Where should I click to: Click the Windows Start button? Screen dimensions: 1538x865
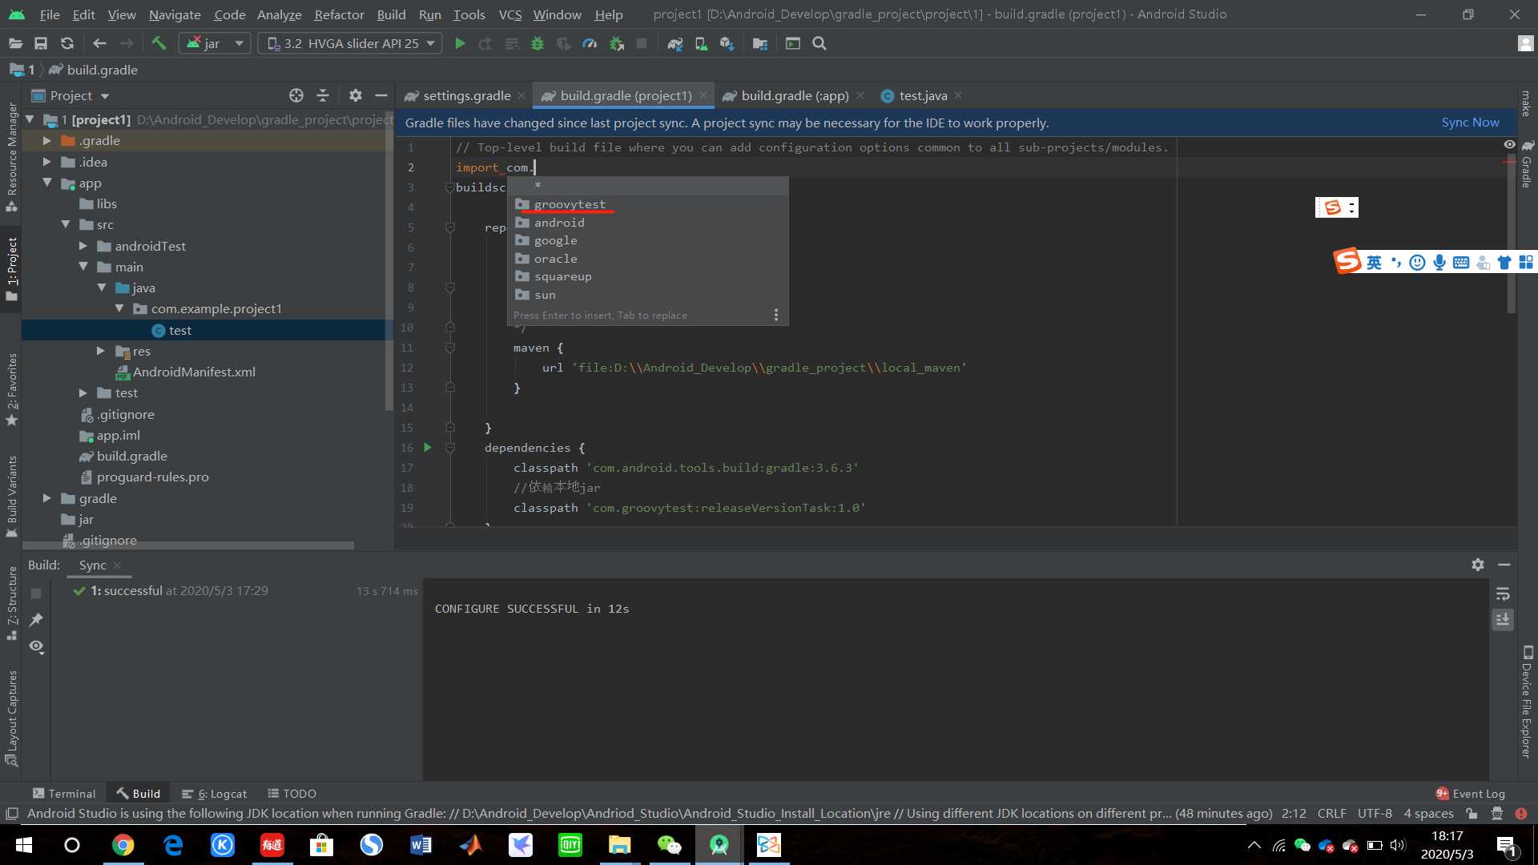click(x=23, y=845)
